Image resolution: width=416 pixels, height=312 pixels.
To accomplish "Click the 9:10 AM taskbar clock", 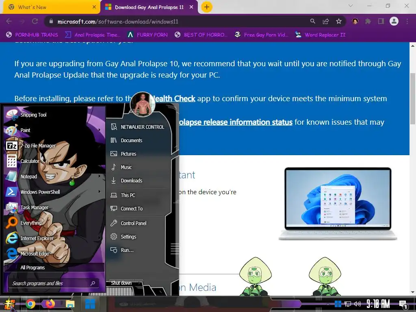I will (378, 304).
